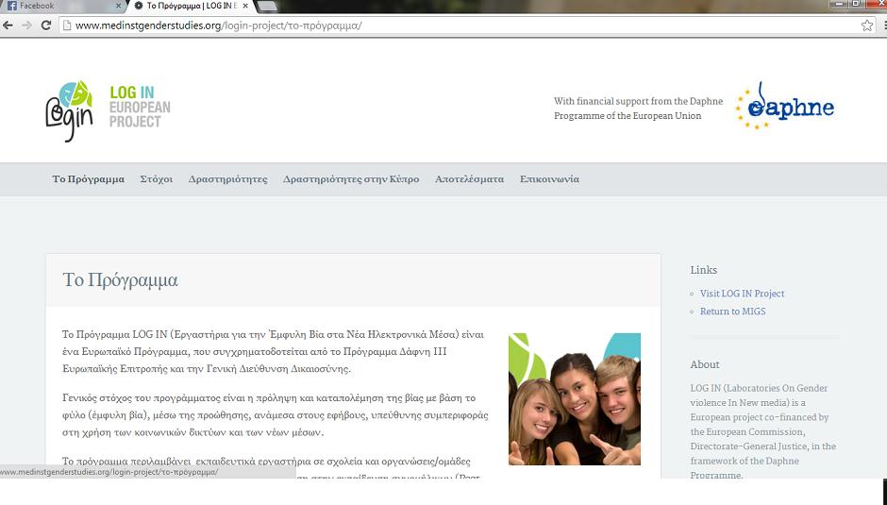Click the photo of smiling teenagers
Screen dimensions: 887x505
575,399
